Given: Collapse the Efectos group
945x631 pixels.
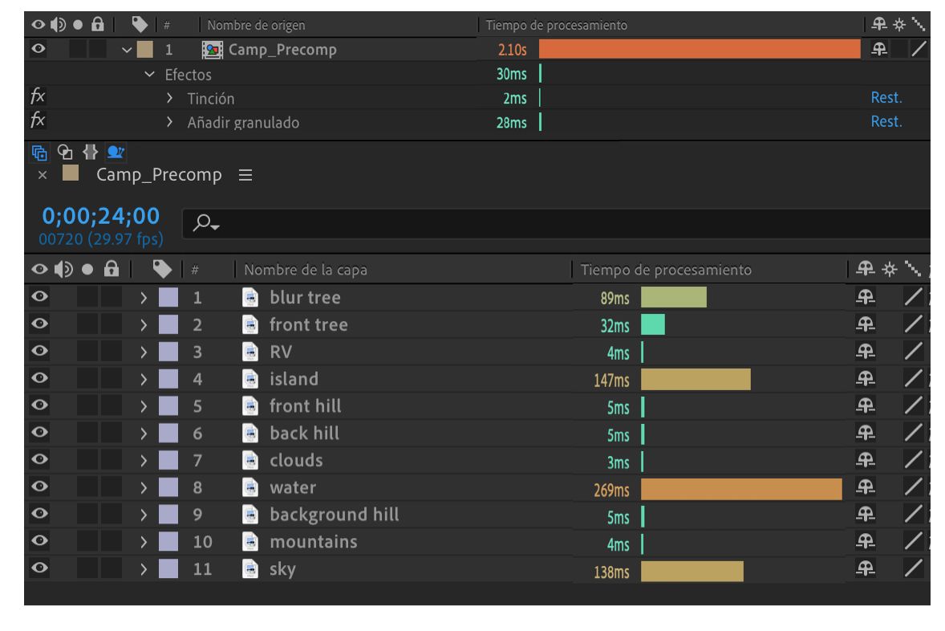Looking at the screenshot, I should 149,75.
